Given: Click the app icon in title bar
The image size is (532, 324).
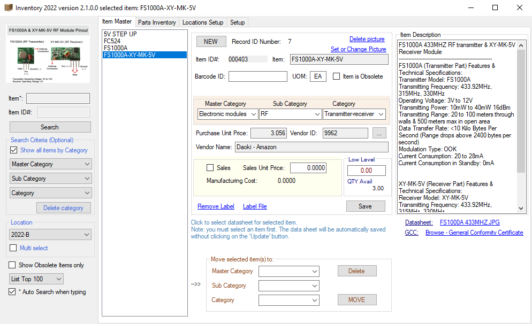Looking at the screenshot, I should 8,8.
